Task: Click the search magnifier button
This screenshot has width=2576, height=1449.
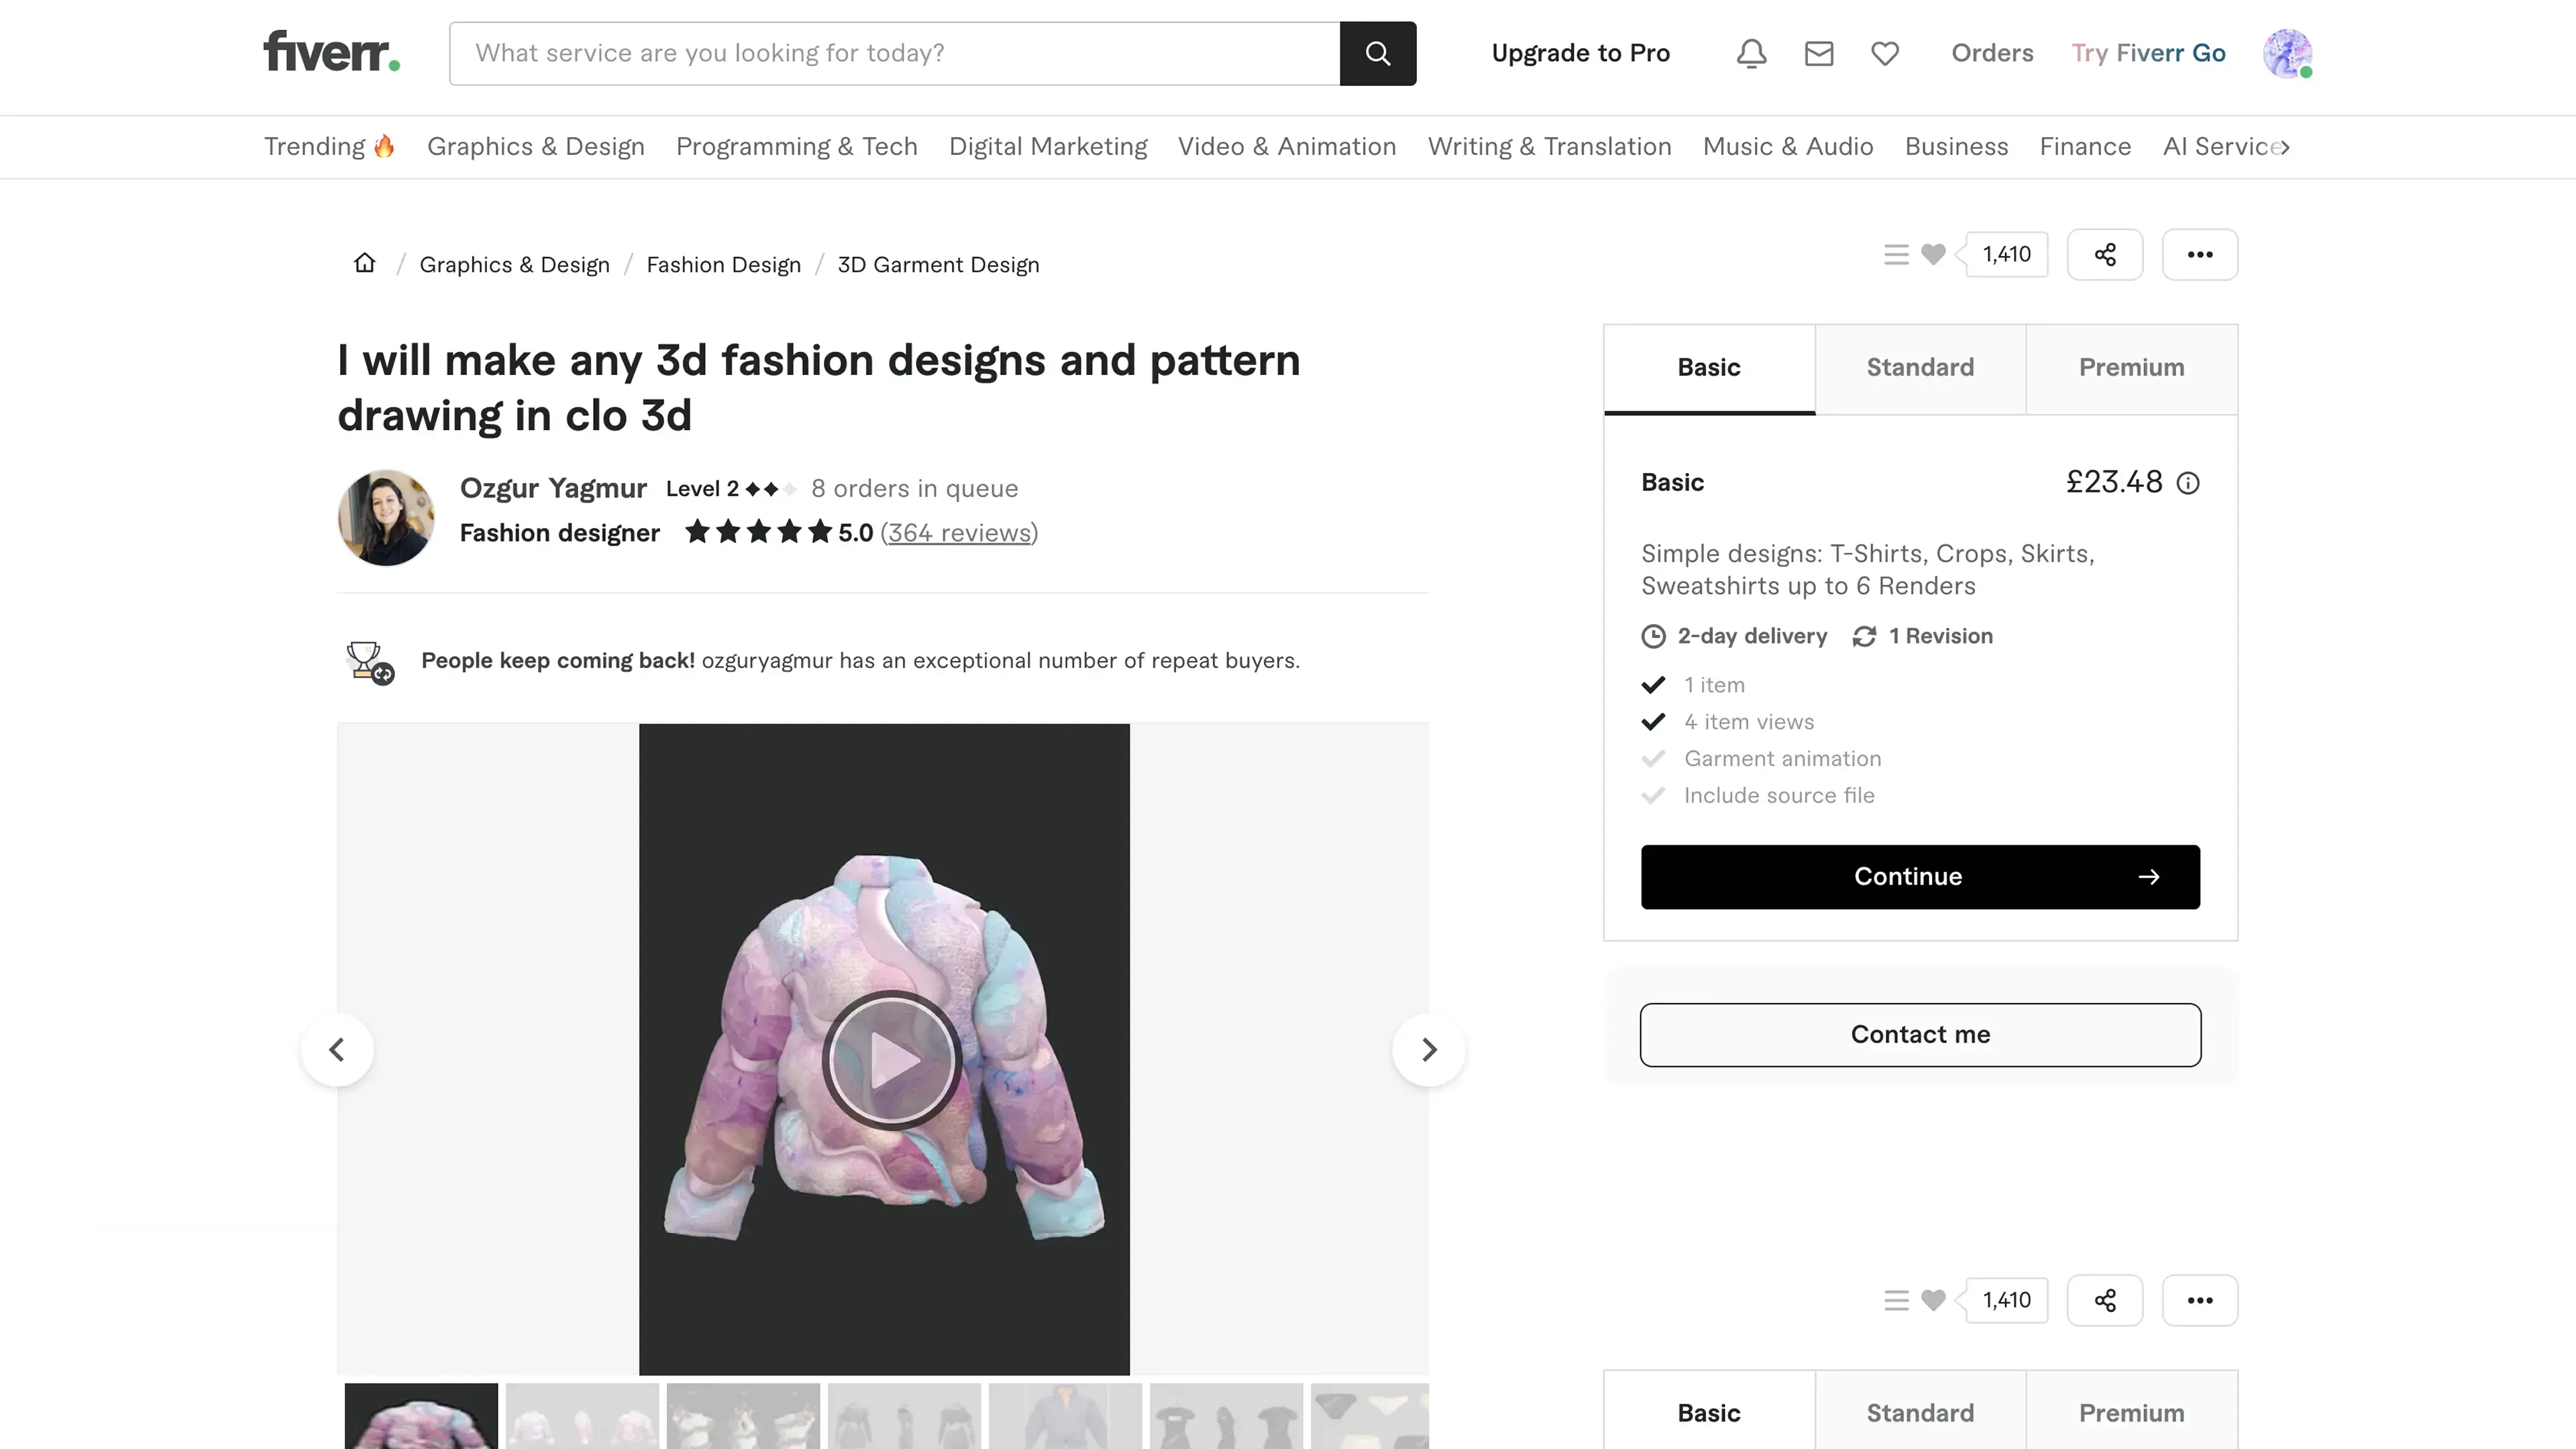Action: (x=1377, y=53)
